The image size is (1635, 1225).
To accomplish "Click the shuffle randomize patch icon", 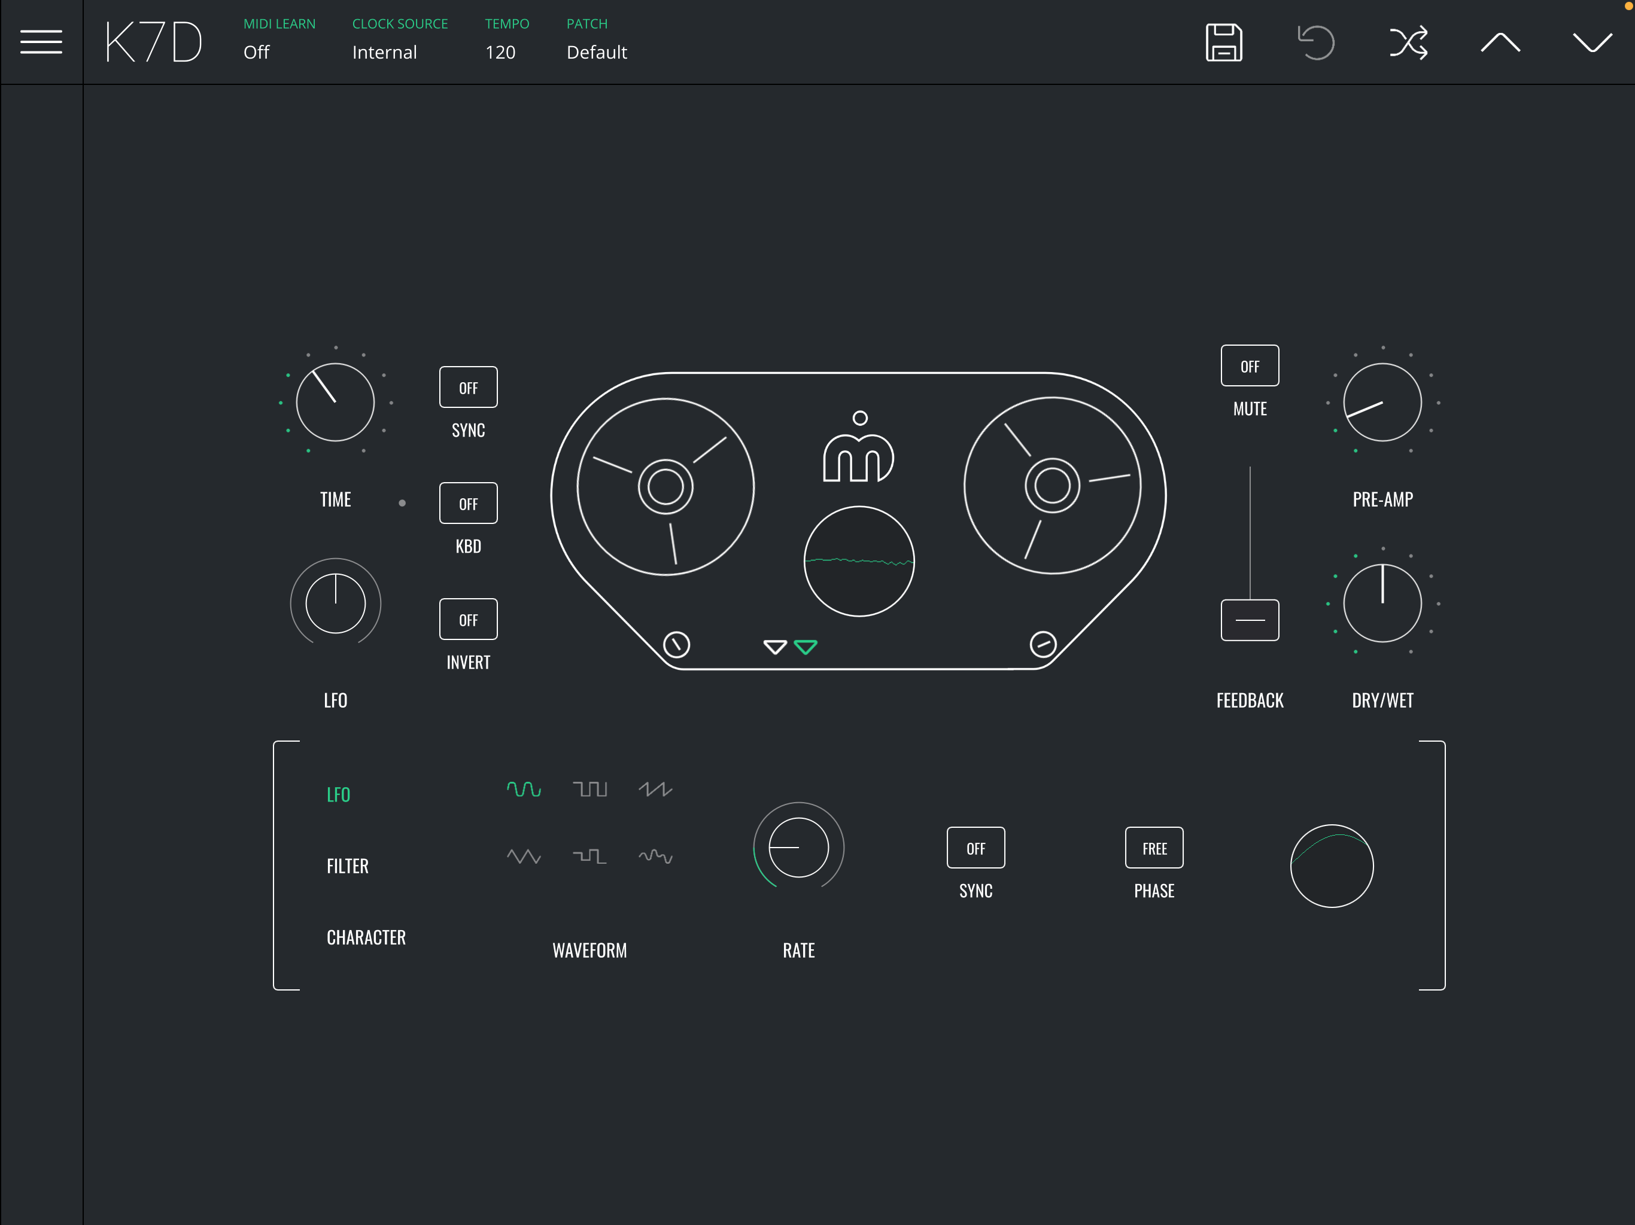I will point(1408,42).
